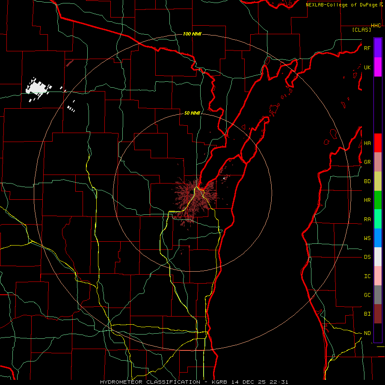Click the DS white legend swatch
Image resolution: width=385 pixels, height=385 pixels.
(378, 257)
